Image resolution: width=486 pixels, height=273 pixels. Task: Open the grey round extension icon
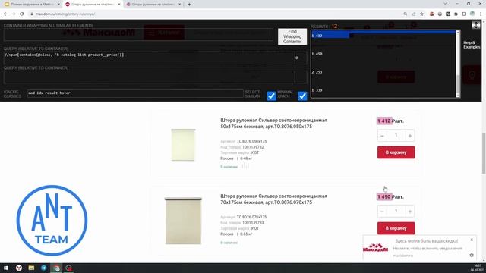pos(440,14)
